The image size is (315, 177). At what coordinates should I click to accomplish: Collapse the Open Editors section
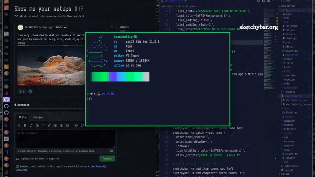[279, 6]
